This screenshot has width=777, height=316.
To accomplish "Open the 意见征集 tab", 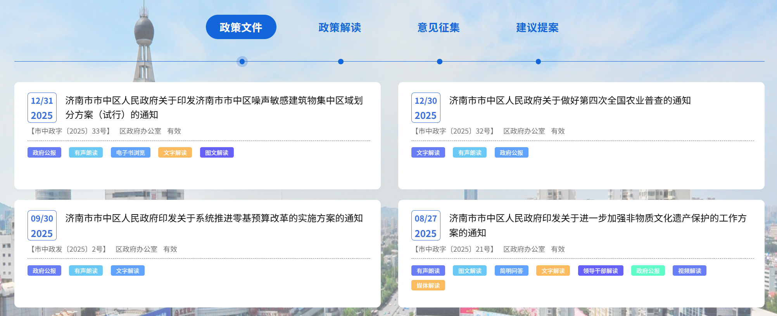I will [x=439, y=27].
